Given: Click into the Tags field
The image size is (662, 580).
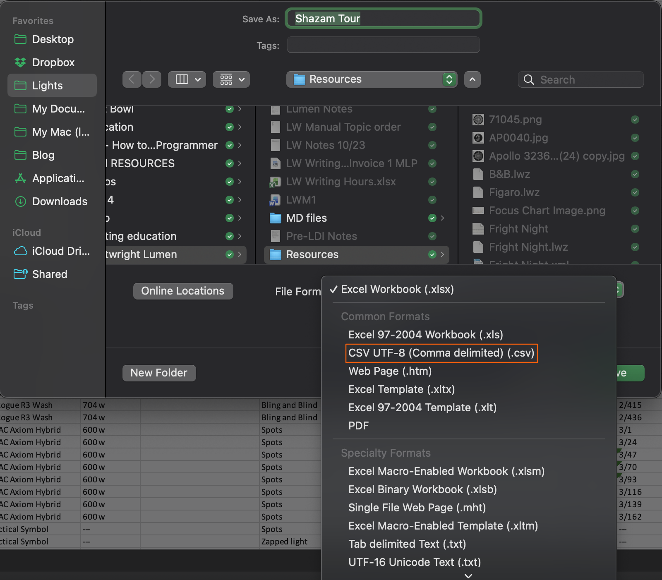Looking at the screenshot, I should click(383, 45).
